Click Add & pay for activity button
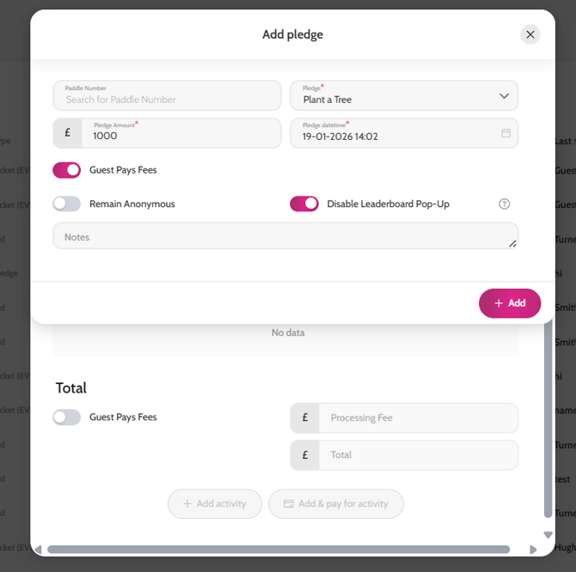 [x=336, y=504]
